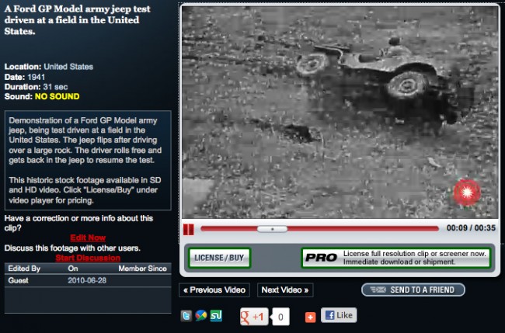Image resolution: width=505 pixels, height=333 pixels.
Task: Like the clip on Facebook
Action: tap(338, 316)
